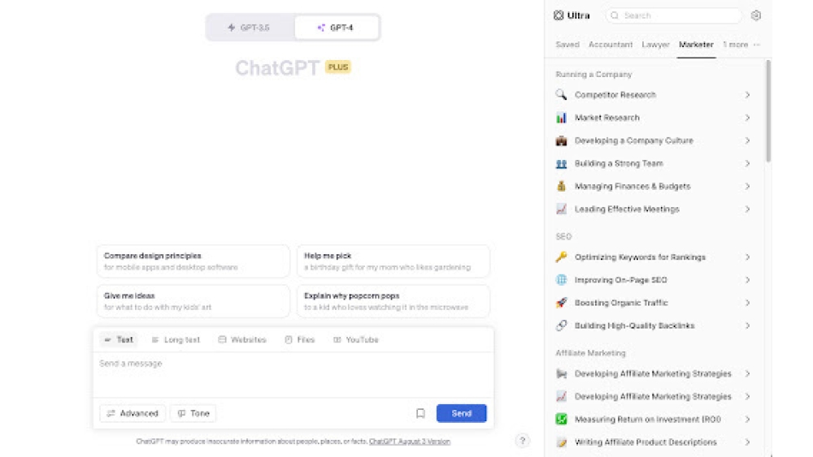This screenshot has height=457, width=813.
Task: Click the Optimizing Keywords key icon
Action: pos(561,257)
